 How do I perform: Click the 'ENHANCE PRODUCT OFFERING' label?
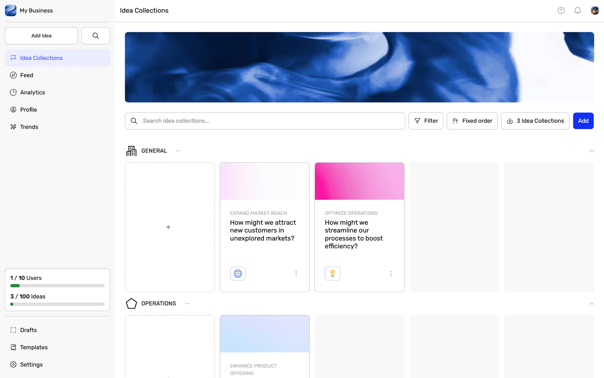[x=253, y=369]
